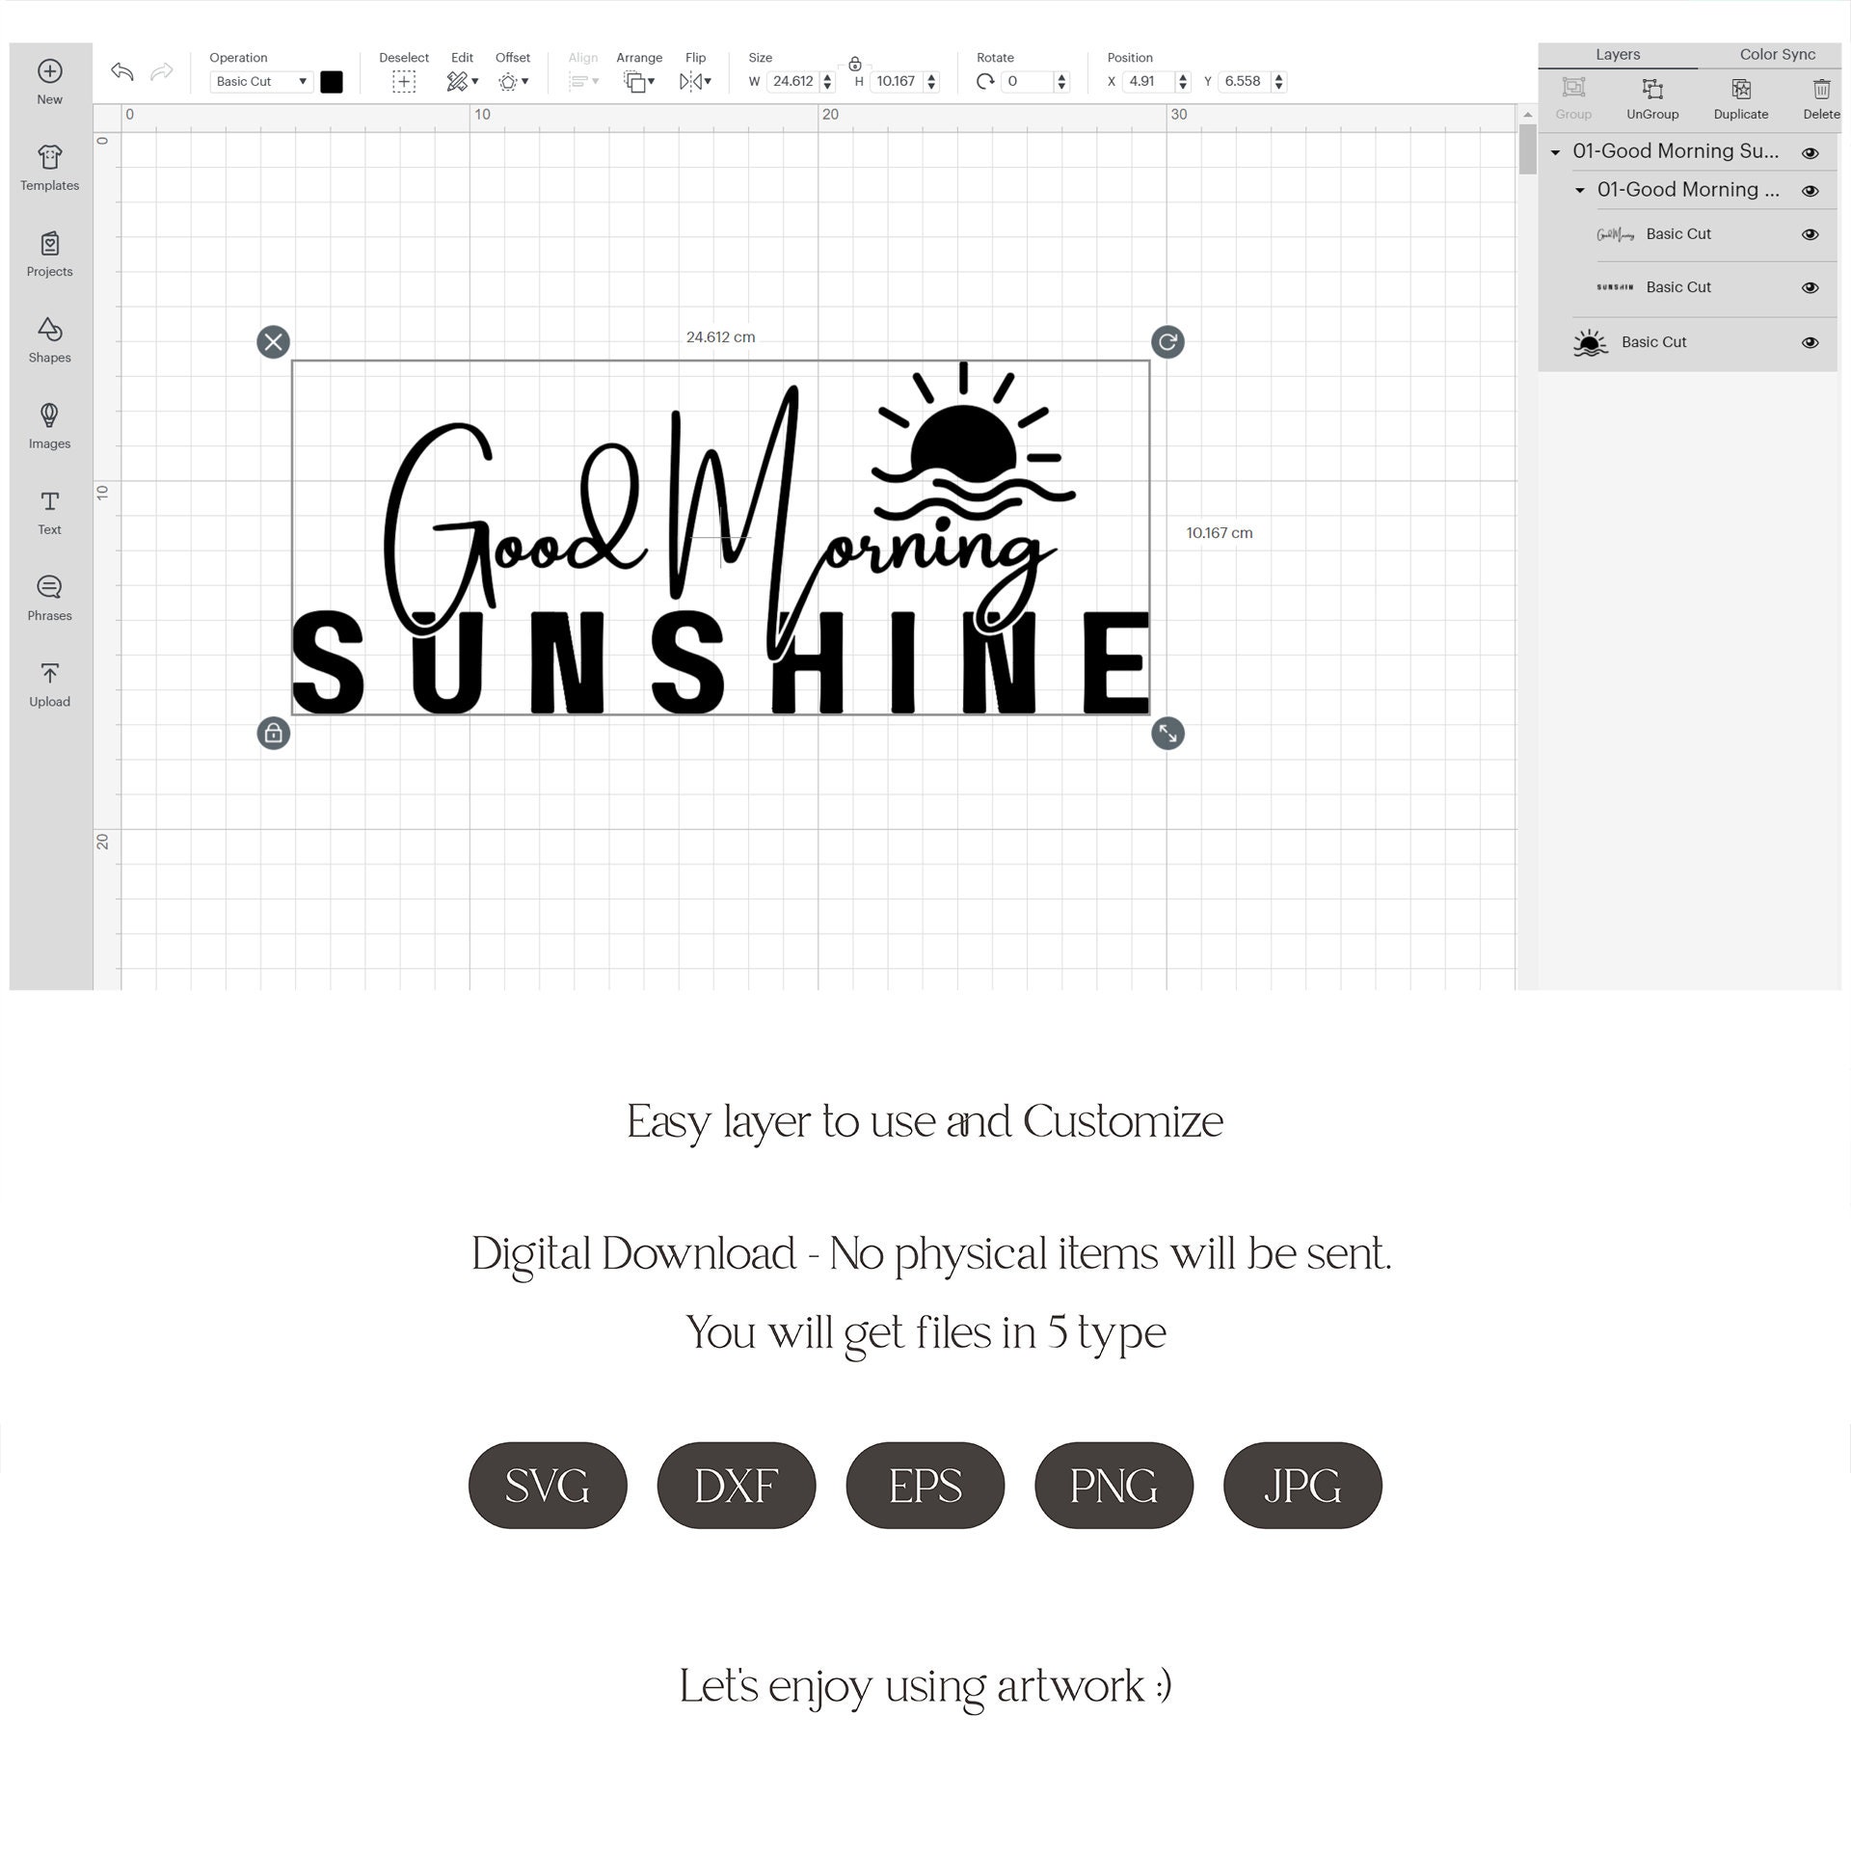Open the Basic Cut operation dropdown
This screenshot has width=1851, height=1851.
coord(259,81)
